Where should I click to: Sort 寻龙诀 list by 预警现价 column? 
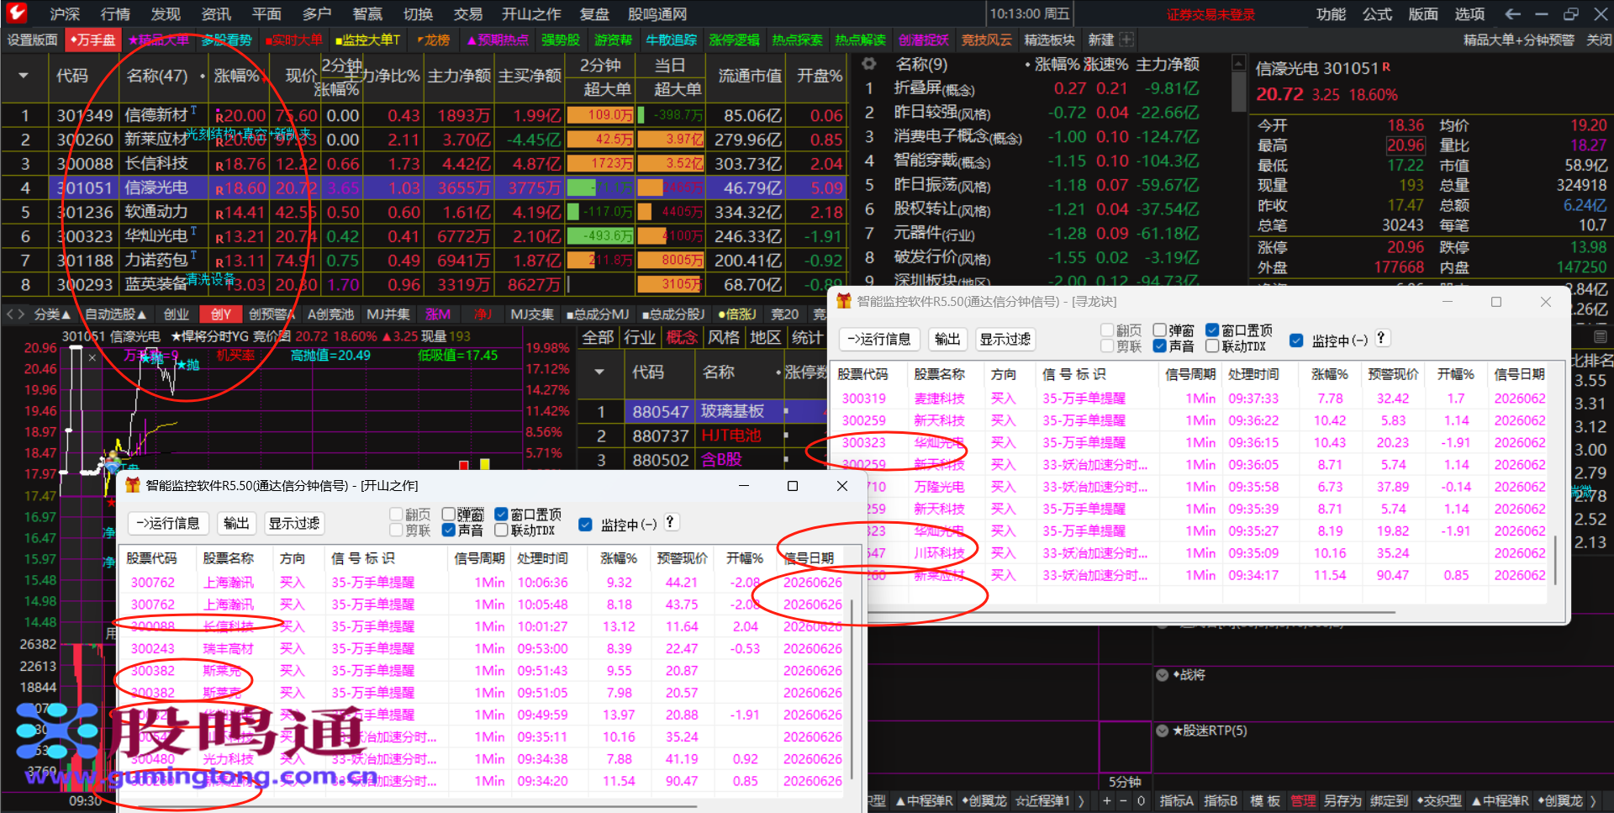point(1393,374)
